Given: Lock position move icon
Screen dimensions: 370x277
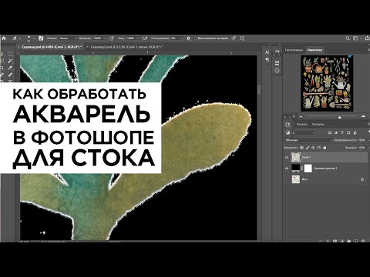Looking at the screenshot, I should (x=313, y=148).
